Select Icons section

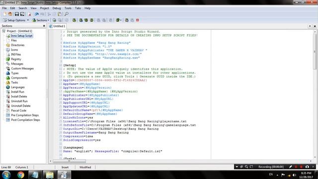tap(14, 50)
